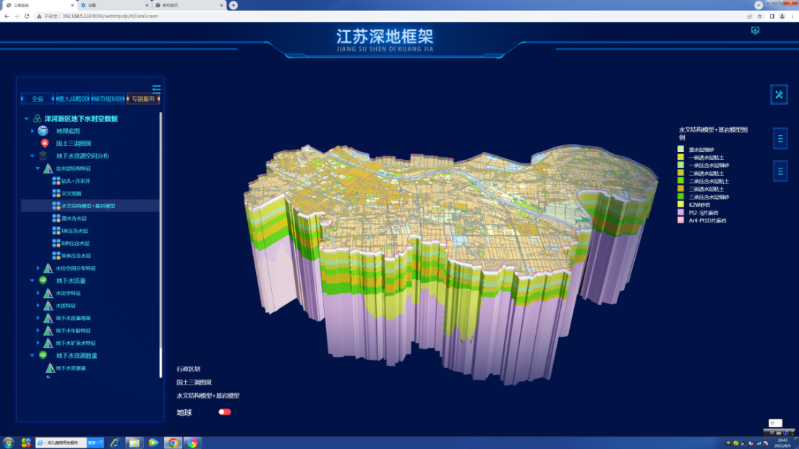Open the wrench tools panel icon
The image size is (799, 449).
(779, 95)
